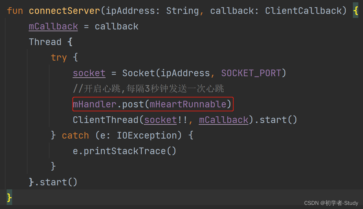Click the .start() call after Thread block

tap(56, 182)
